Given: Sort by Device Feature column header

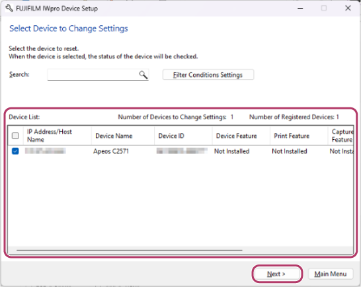Looking at the screenshot, I should pos(241,135).
